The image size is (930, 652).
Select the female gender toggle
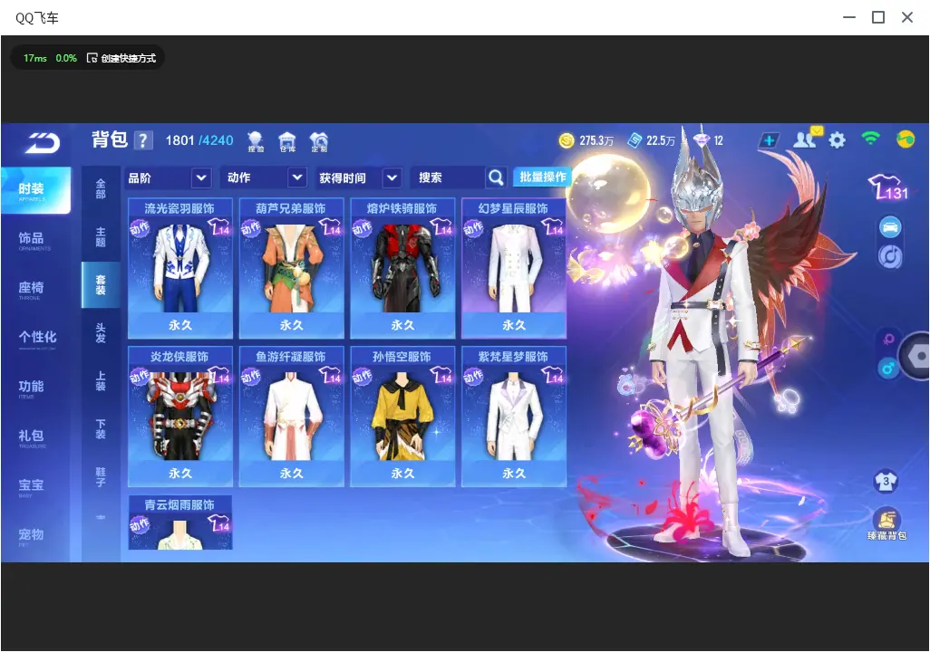pos(888,340)
